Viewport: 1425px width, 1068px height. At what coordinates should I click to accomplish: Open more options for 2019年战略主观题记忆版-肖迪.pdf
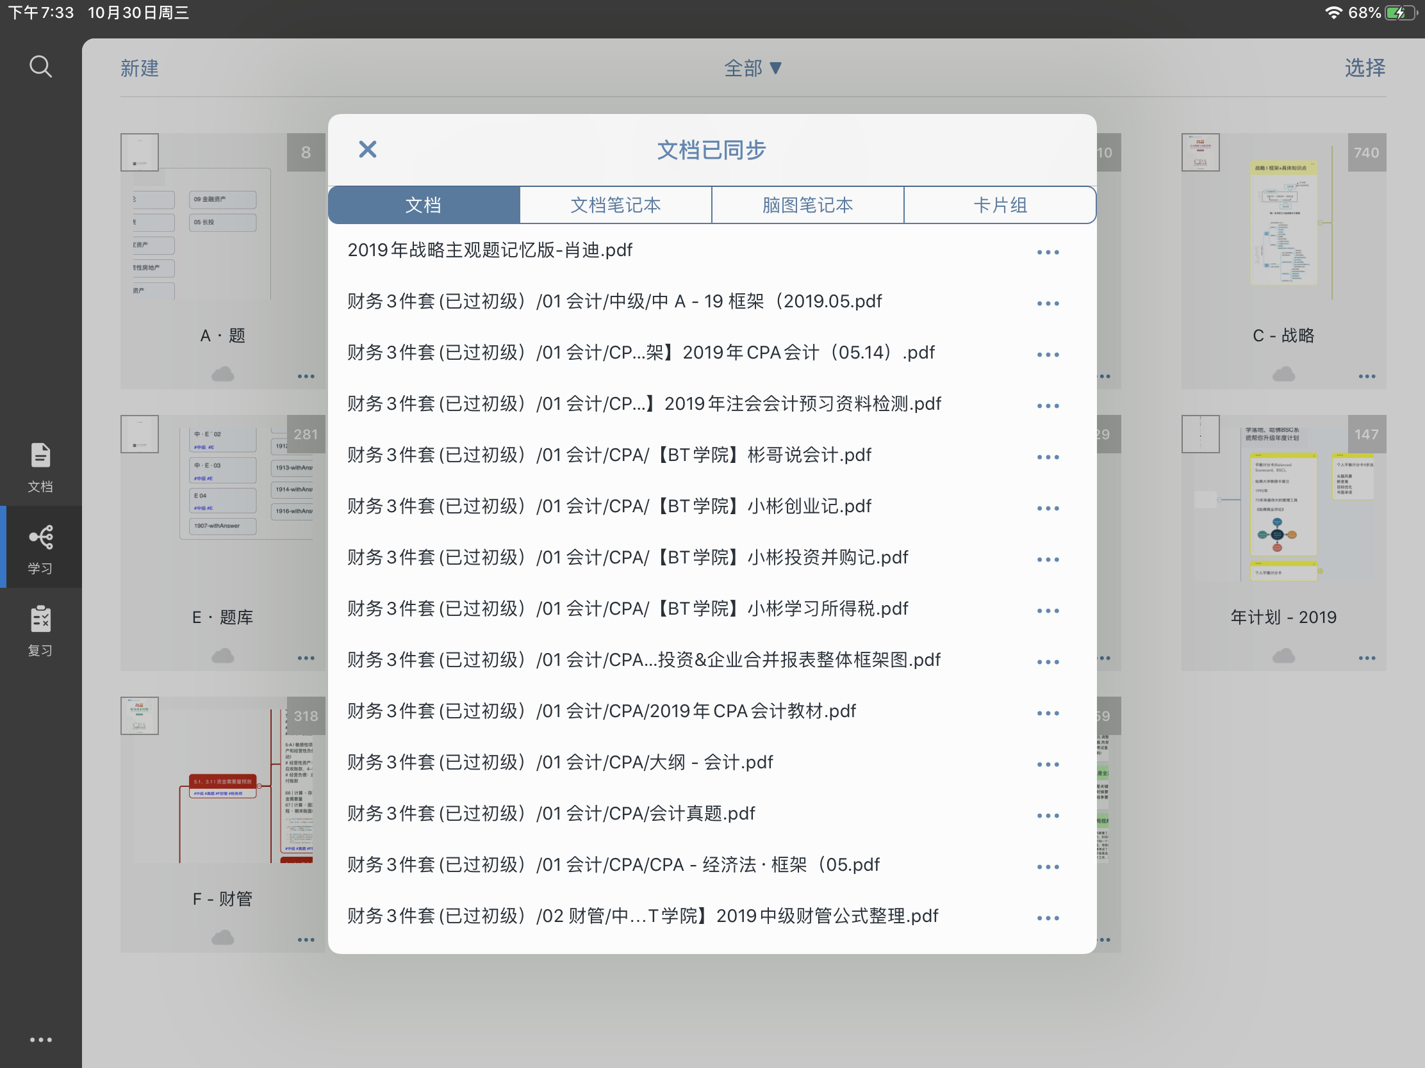click(1048, 252)
